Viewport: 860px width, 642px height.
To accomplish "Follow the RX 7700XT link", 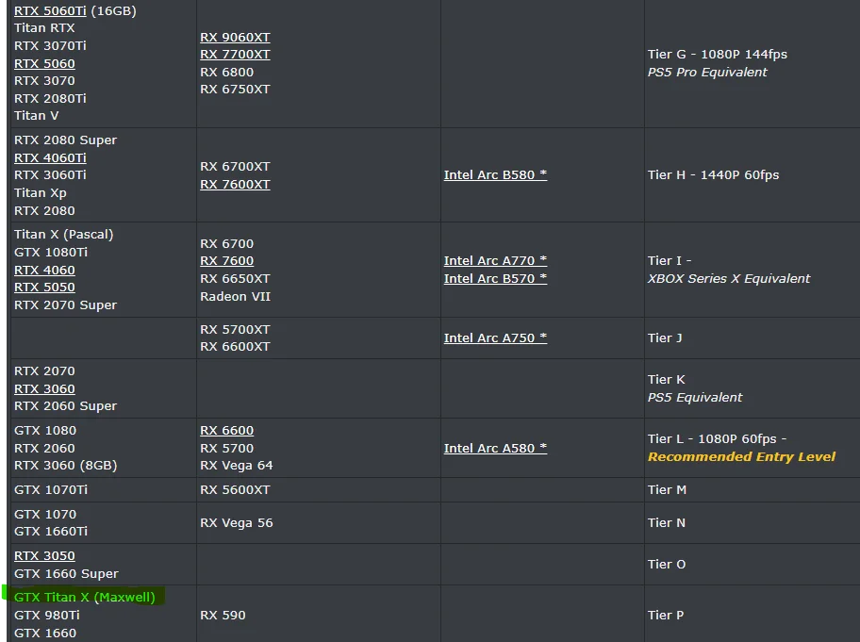I will coord(235,55).
